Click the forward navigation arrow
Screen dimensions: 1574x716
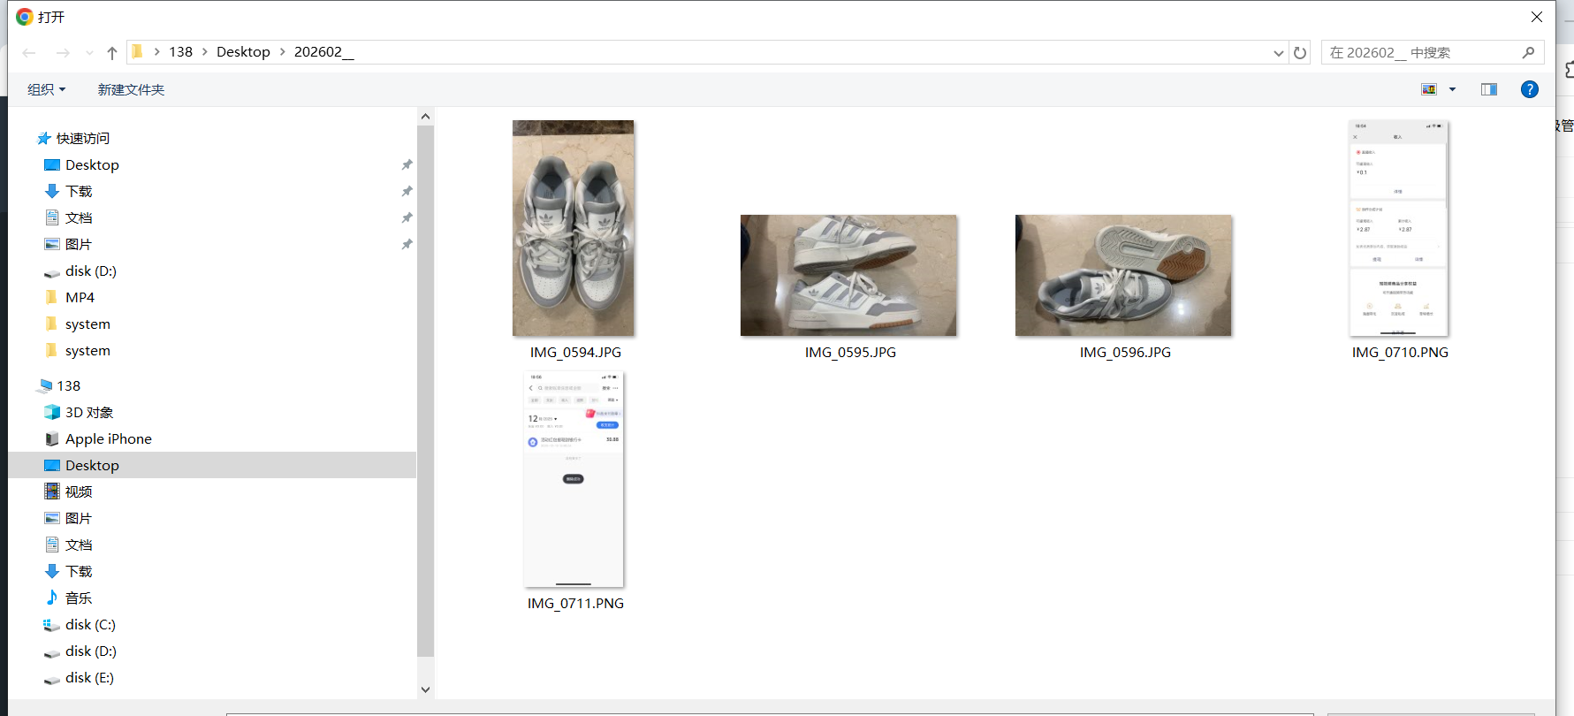(x=63, y=53)
